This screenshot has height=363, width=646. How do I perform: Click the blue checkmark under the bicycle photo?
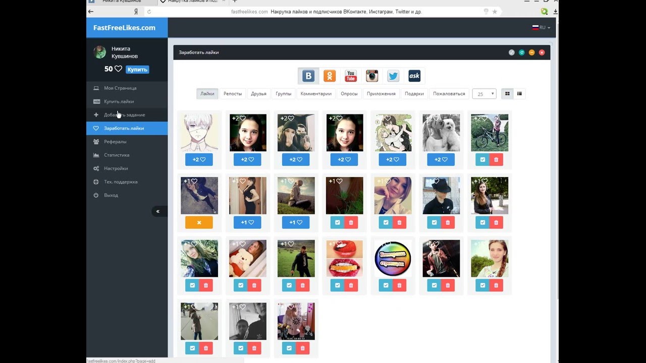(x=482, y=160)
